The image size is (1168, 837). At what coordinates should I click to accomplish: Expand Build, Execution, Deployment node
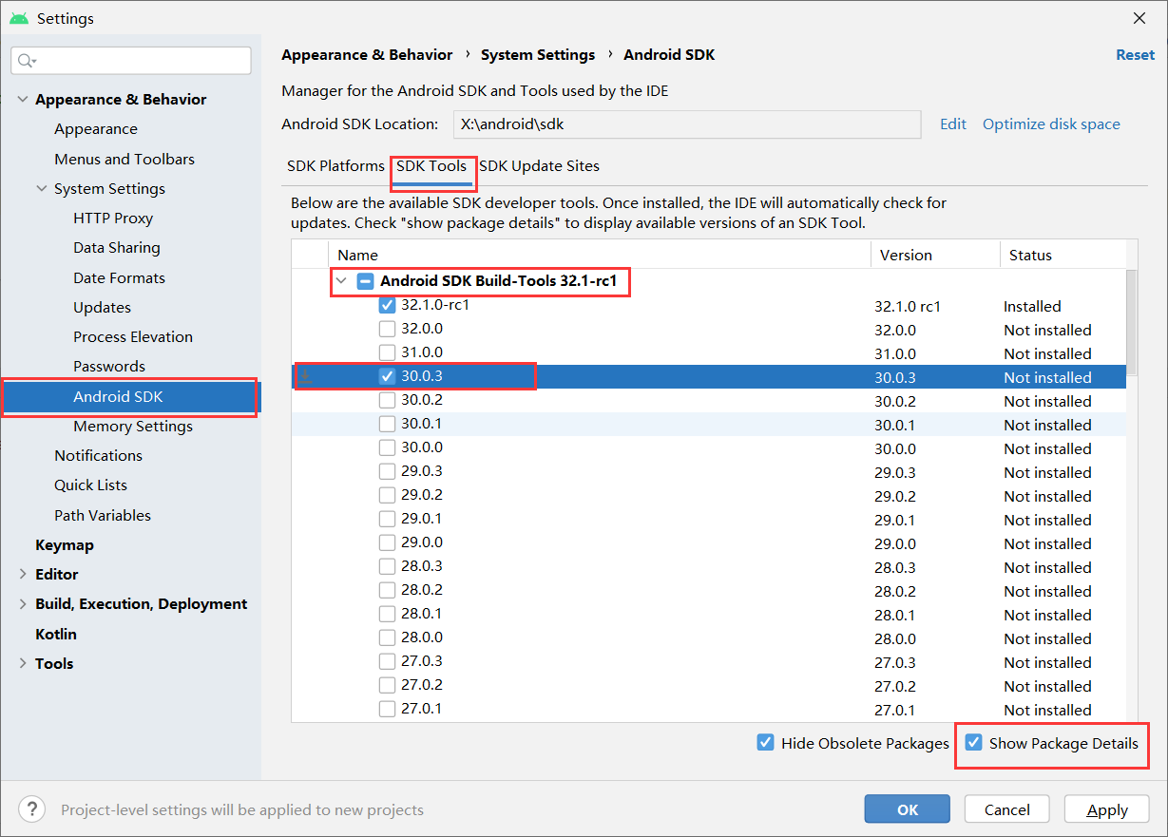coord(23,603)
